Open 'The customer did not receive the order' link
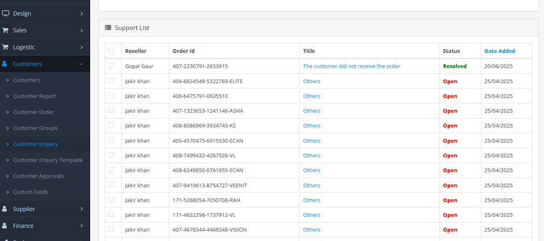 tap(351, 66)
